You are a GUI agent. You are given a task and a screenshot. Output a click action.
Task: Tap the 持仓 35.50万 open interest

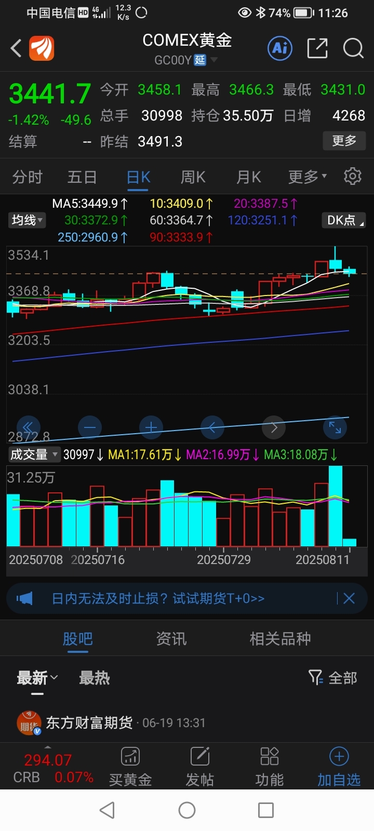pyautogui.click(x=232, y=115)
